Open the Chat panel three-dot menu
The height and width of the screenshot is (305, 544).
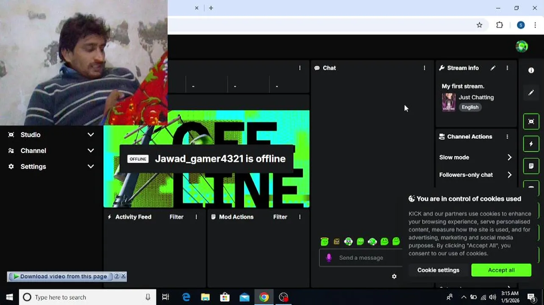tap(424, 68)
